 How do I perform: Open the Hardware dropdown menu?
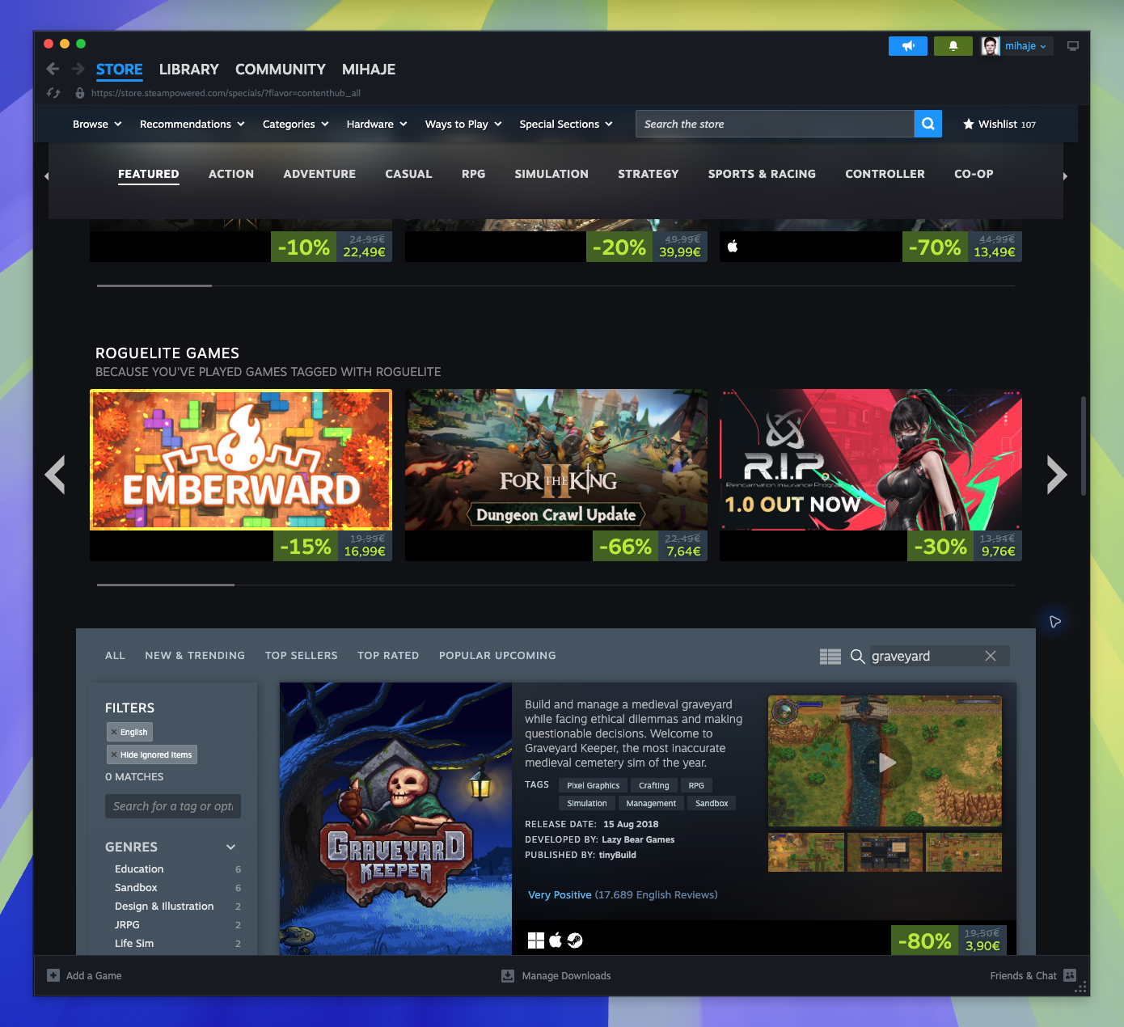377,124
